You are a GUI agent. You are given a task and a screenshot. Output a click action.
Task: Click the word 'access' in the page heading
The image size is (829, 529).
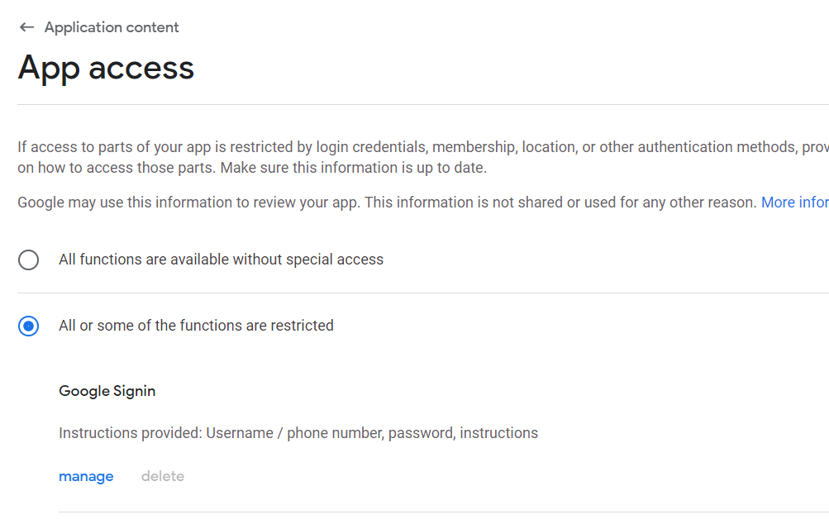tap(141, 67)
